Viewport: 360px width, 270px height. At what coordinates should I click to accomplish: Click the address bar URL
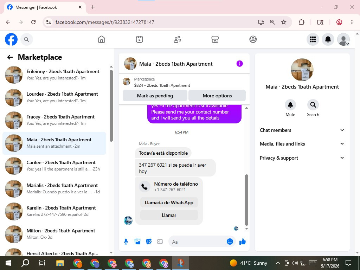point(105,22)
